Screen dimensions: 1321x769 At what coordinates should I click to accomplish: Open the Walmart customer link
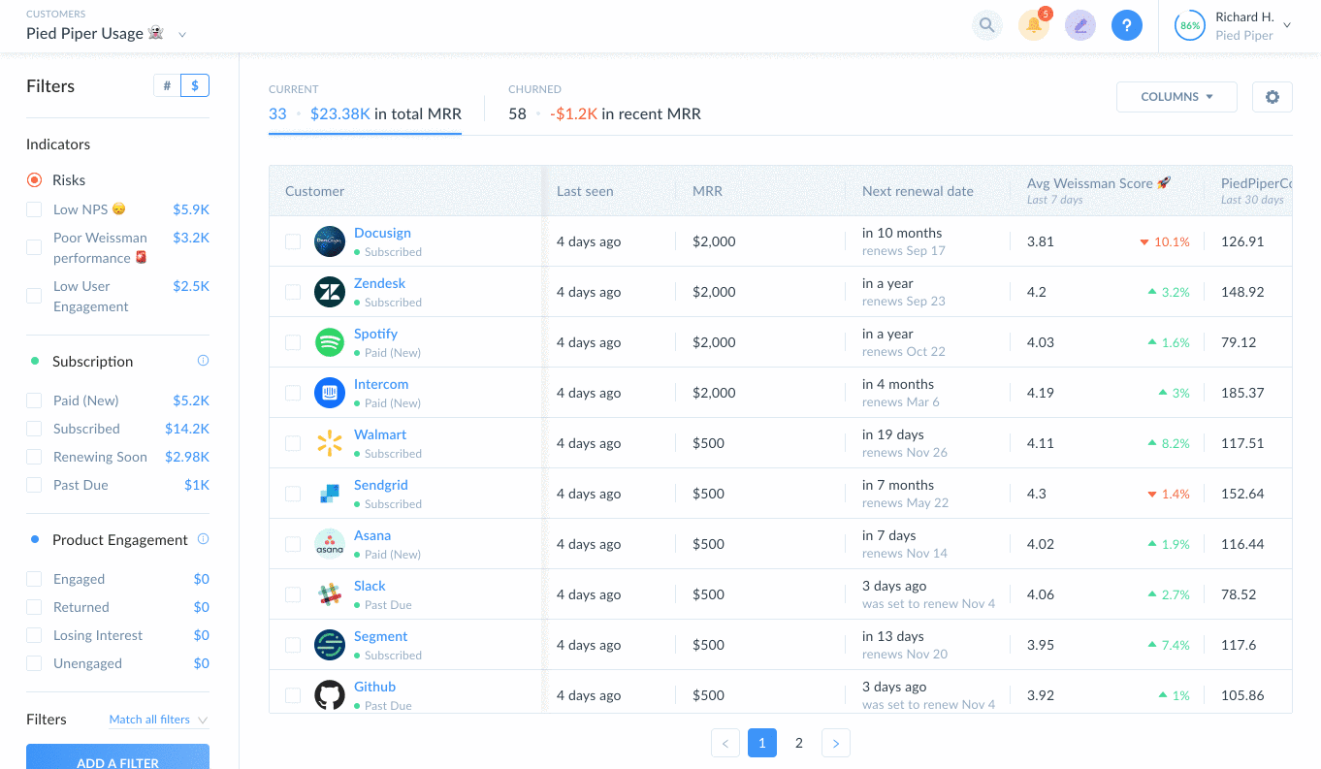pyautogui.click(x=380, y=434)
